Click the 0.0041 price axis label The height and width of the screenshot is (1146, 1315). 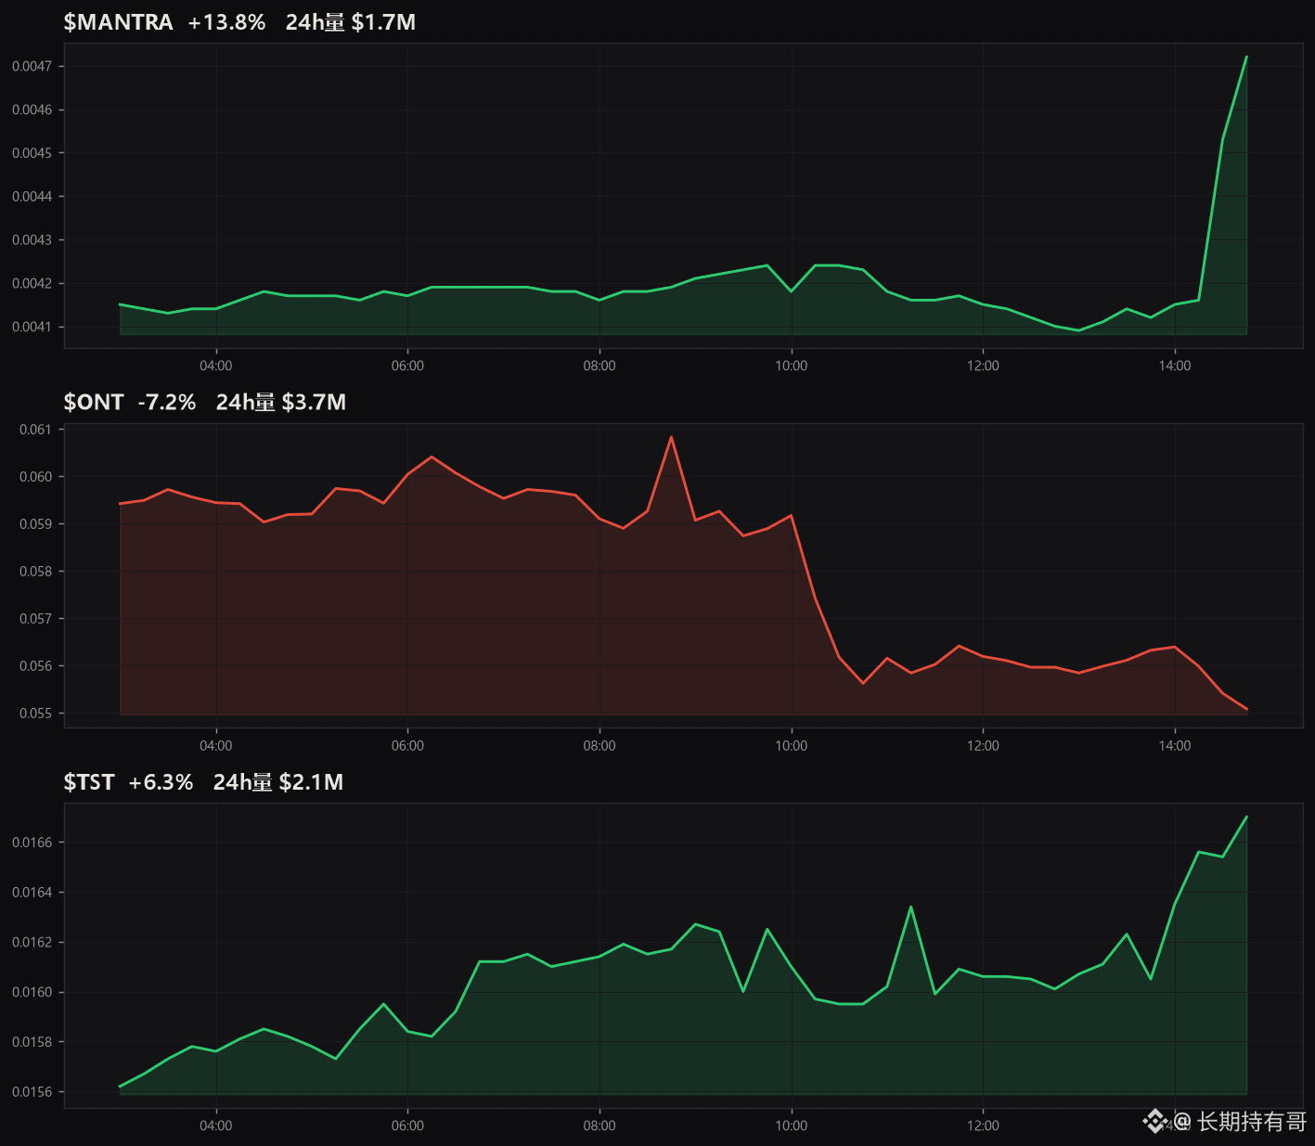point(32,327)
